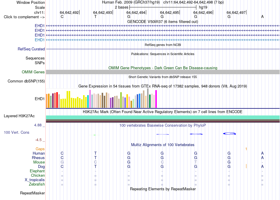Open the first EHD1 GENCODE transcript label
Image resolution: width=280 pixels, height=200 pixels.
pyautogui.click(x=40, y=26)
